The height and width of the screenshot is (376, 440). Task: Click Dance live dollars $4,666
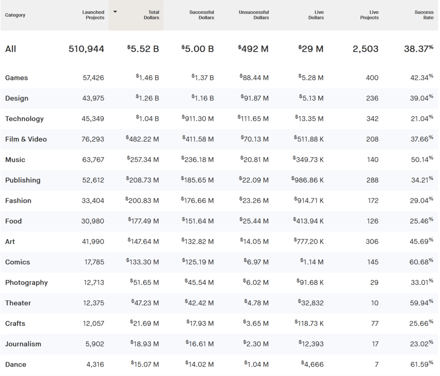312,364
